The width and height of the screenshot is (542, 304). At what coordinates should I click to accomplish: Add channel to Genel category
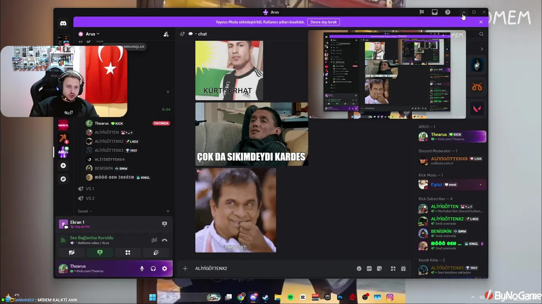[168, 211]
